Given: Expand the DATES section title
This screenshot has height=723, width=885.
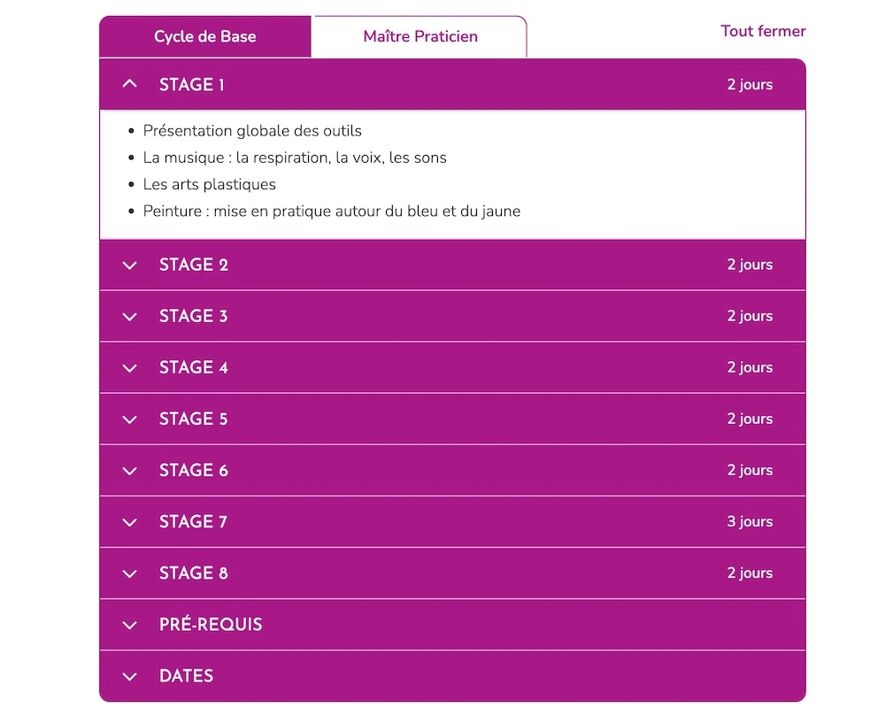Looking at the screenshot, I should (186, 676).
